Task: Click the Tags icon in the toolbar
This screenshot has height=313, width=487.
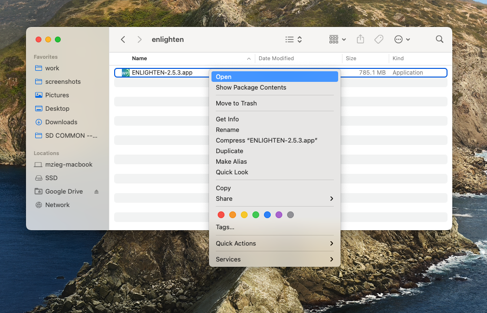Action: pos(379,39)
